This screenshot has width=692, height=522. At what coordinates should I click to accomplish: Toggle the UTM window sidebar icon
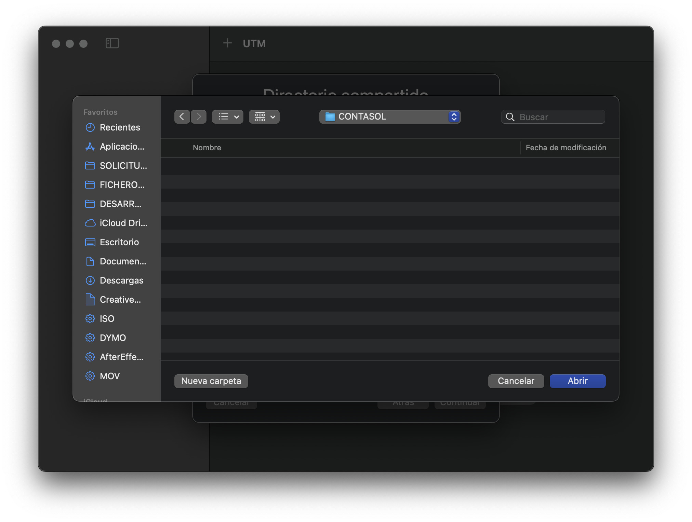point(112,43)
